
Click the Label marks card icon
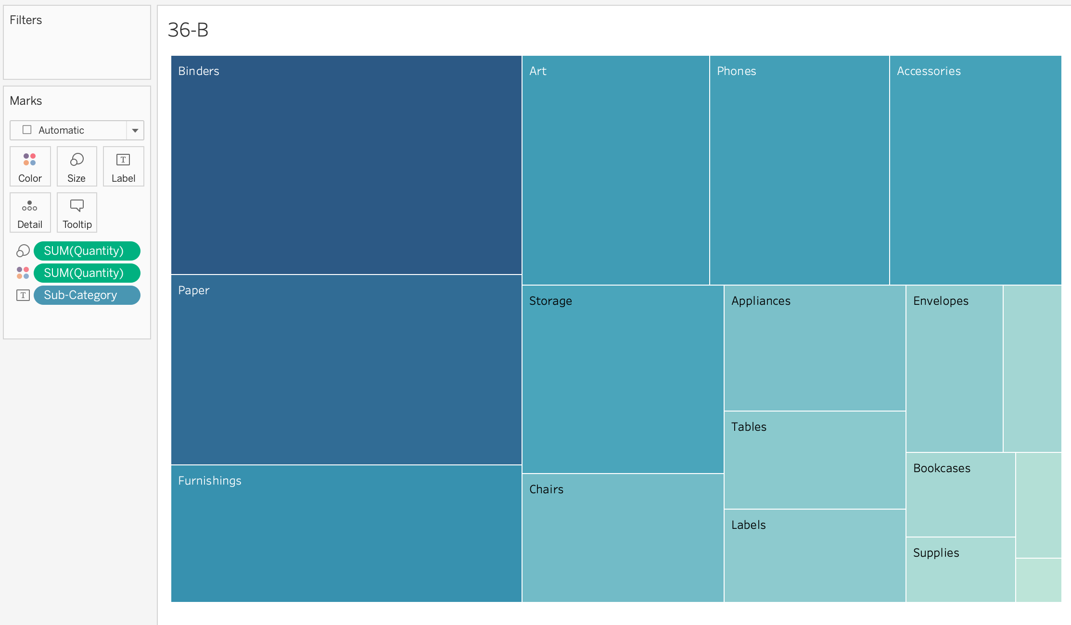[123, 166]
